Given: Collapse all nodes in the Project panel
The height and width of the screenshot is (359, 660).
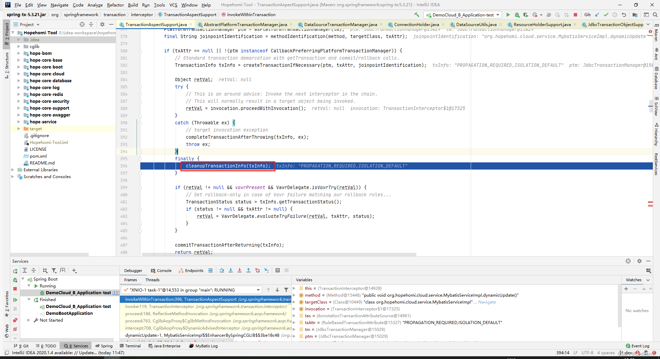Looking at the screenshot, I should click(91, 24).
